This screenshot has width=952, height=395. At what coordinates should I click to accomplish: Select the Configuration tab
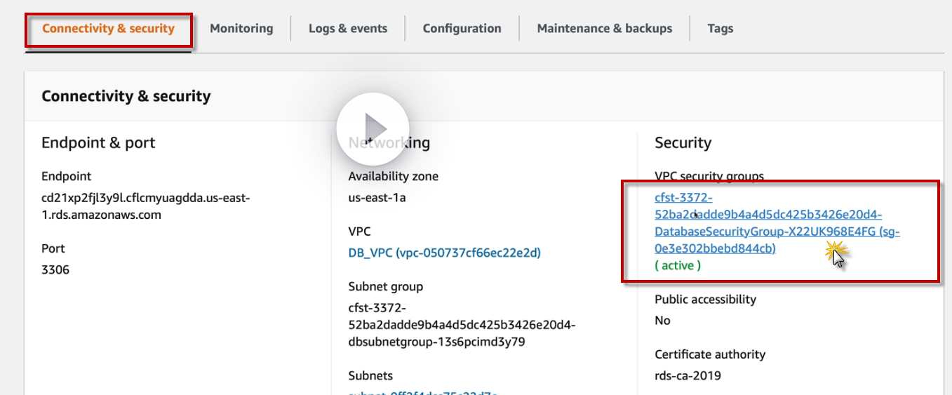tap(462, 29)
